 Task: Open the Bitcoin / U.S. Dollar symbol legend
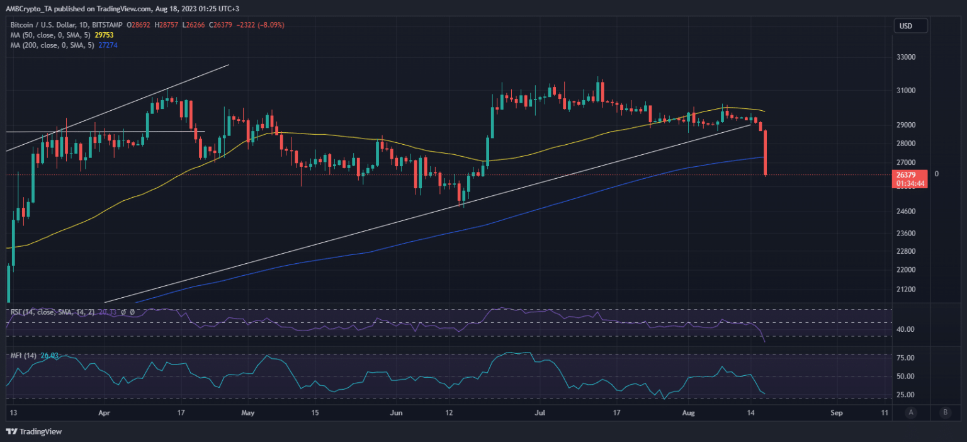click(x=43, y=25)
